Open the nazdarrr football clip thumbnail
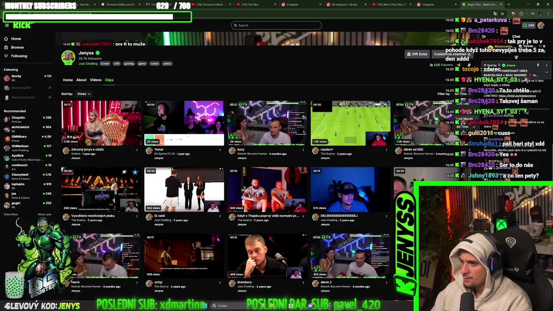This screenshot has height=311, width=553. point(350,123)
